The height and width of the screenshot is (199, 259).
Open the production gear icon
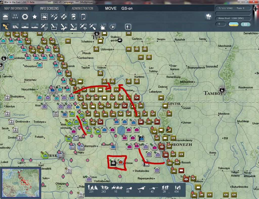point(25,17)
